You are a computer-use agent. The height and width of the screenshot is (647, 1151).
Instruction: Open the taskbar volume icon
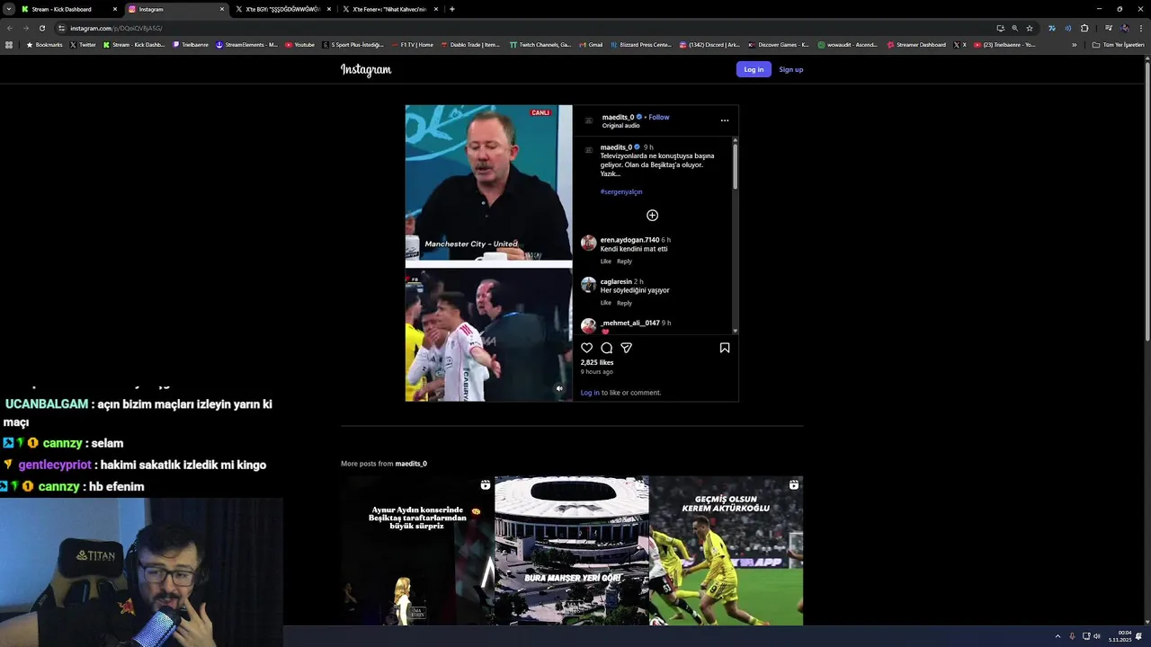click(x=1097, y=636)
